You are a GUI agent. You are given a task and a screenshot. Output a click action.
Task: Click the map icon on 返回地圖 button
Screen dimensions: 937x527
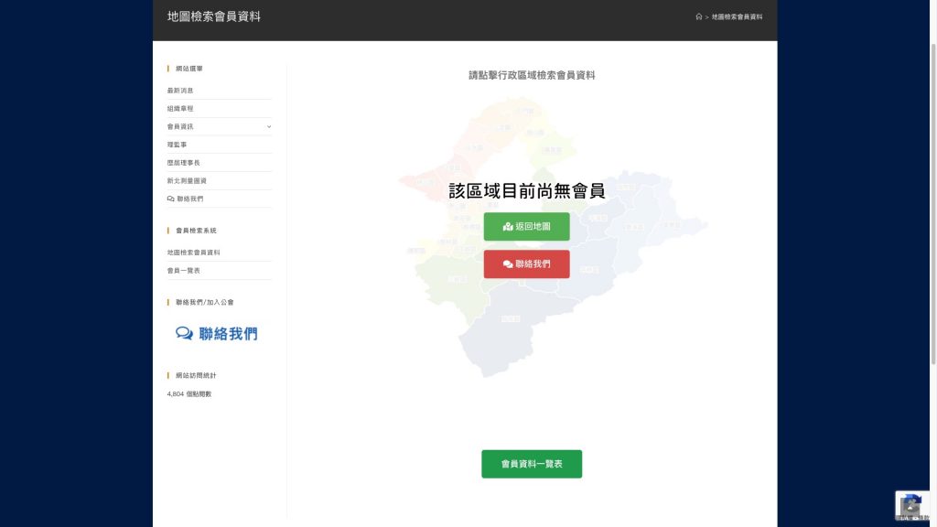point(508,227)
